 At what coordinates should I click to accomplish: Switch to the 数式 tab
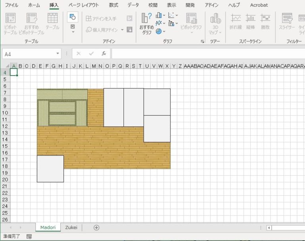[x=114, y=5]
